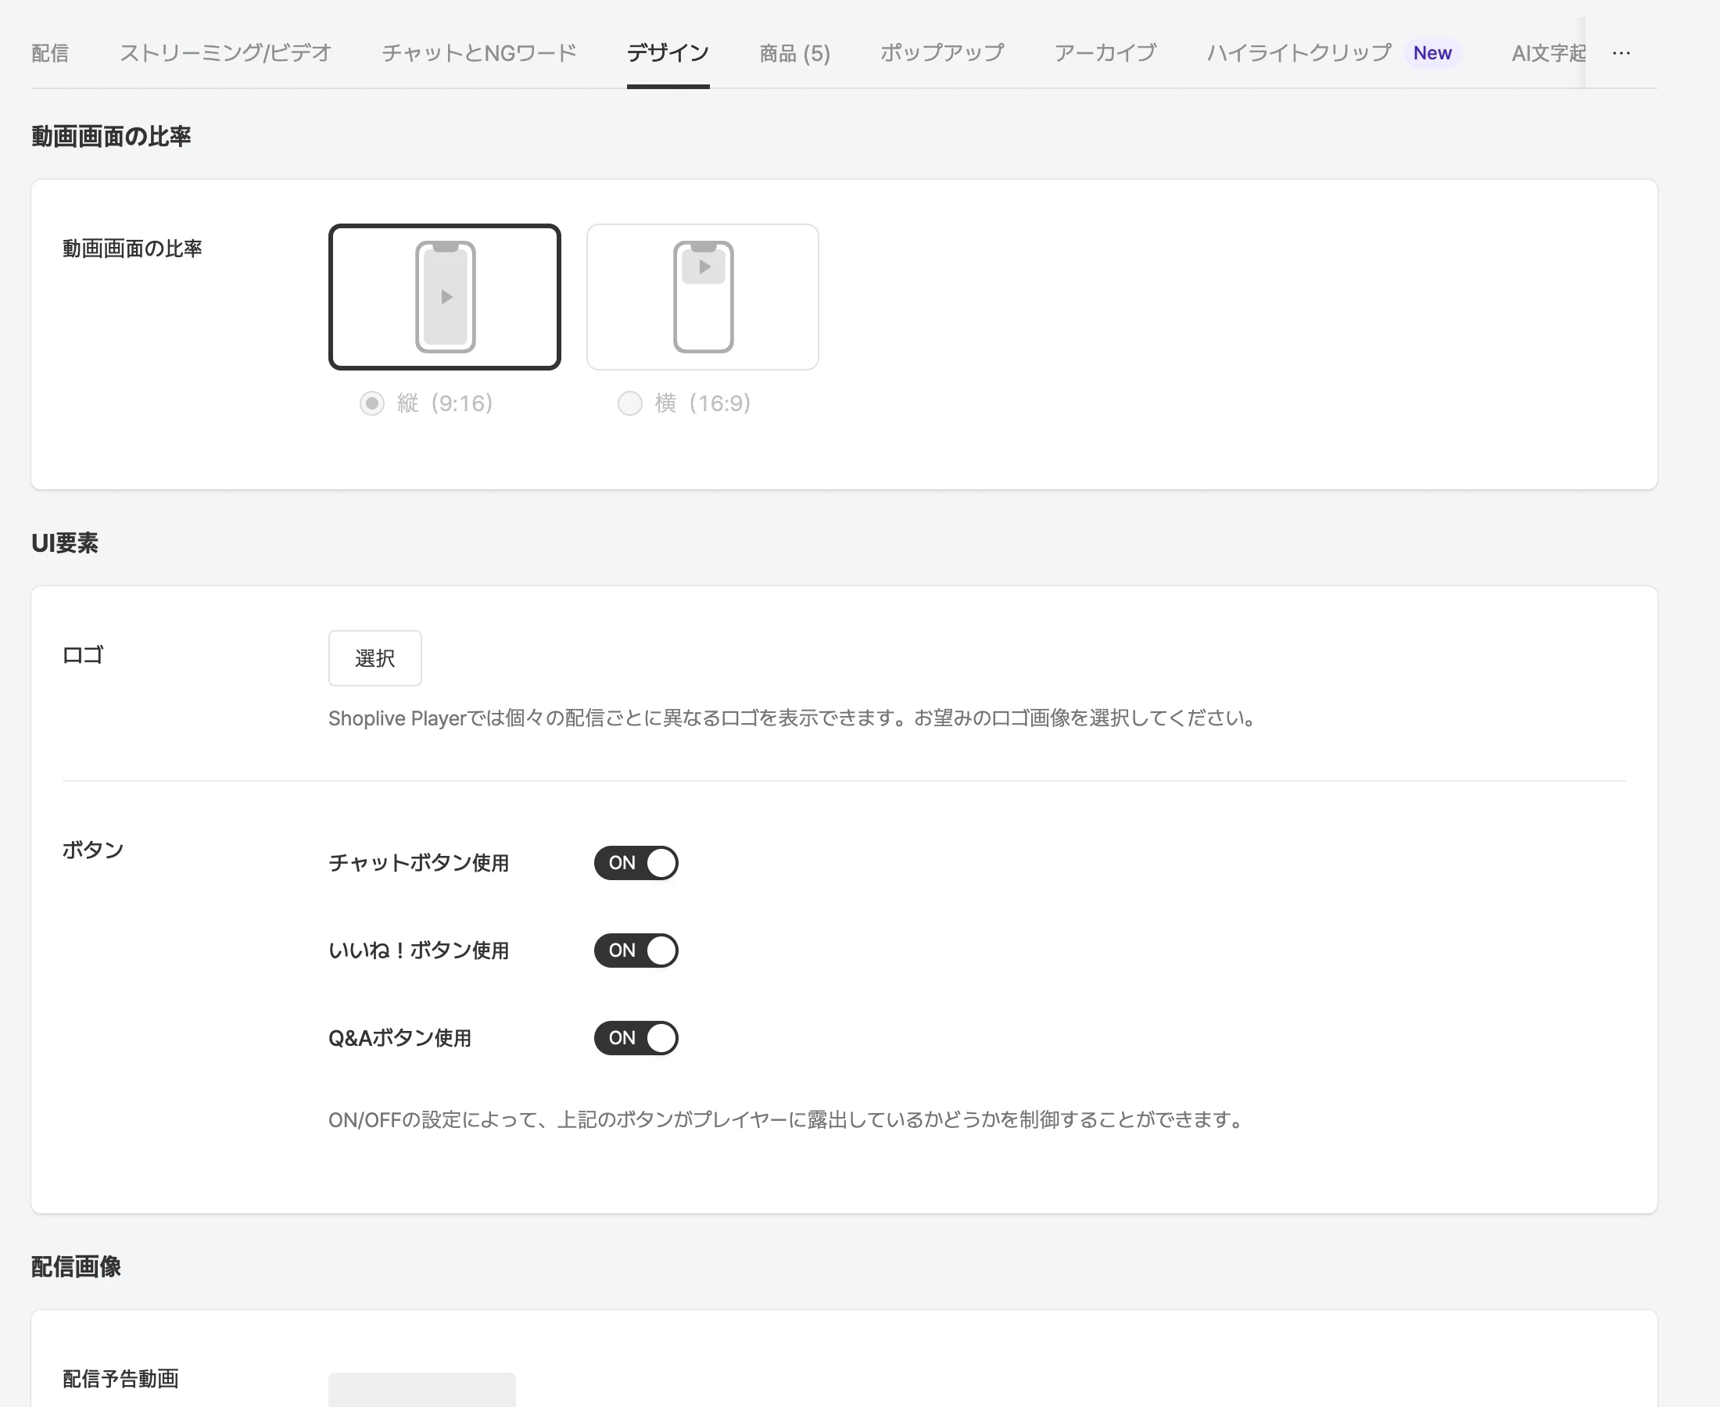The height and width of the screenshot is (1407, 1720).
Task: Switch to the ストリーミング/ビデオ tab
Action: tap(225, 53)
